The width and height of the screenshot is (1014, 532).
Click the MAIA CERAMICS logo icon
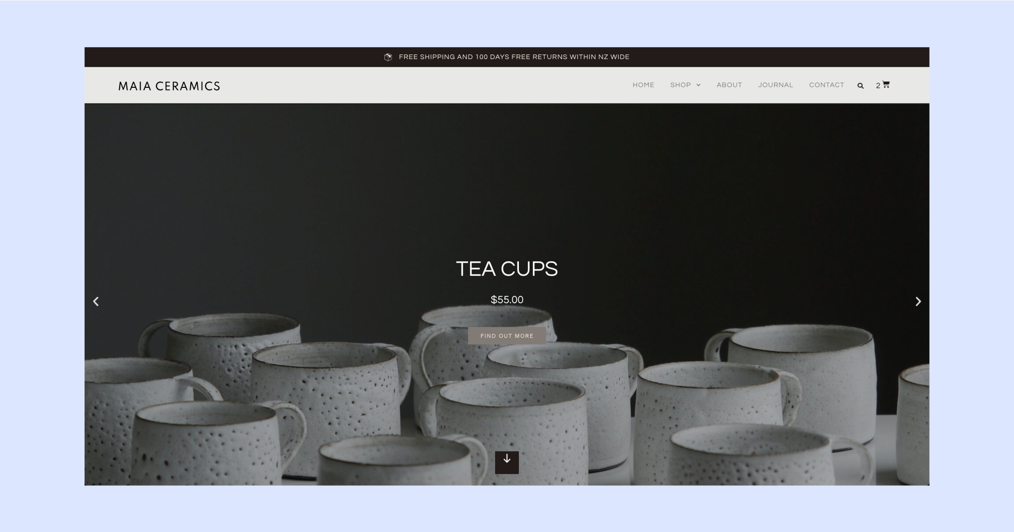coord(169,85)
